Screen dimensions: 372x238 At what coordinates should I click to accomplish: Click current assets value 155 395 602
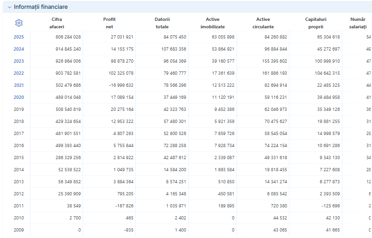(x=275, y=61)
